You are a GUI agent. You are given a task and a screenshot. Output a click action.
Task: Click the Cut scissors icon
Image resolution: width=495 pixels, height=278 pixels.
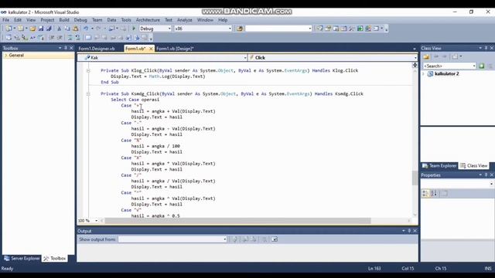(59, 29)
